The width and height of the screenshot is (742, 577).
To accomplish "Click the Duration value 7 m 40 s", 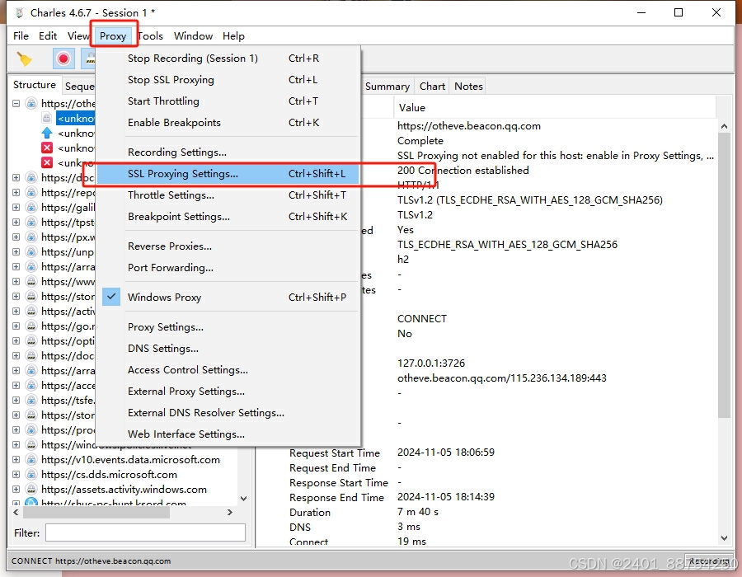I will point(418,512).
